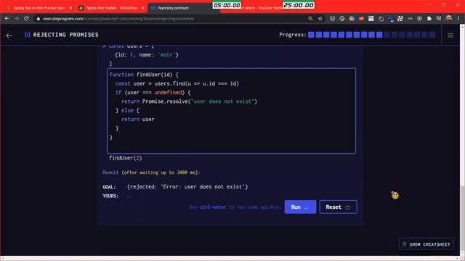
Task: Click the Pocket extension icon
Action: point(332,19)
